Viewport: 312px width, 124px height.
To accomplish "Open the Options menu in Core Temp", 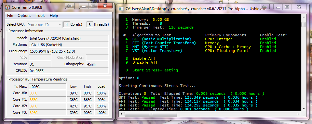I will 24,16.
